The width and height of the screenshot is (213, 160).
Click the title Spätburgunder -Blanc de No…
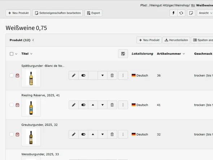click(x=43, y=66)
